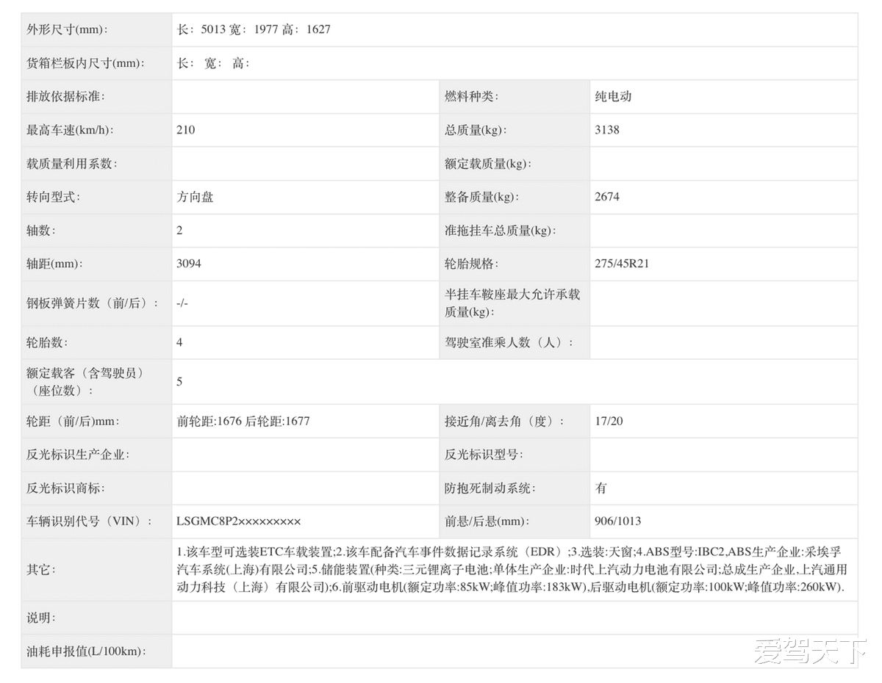The width and height of the screenshot is (882, 683).
Task: Click the 轴距(mm) label
Action: pos(54,264)
